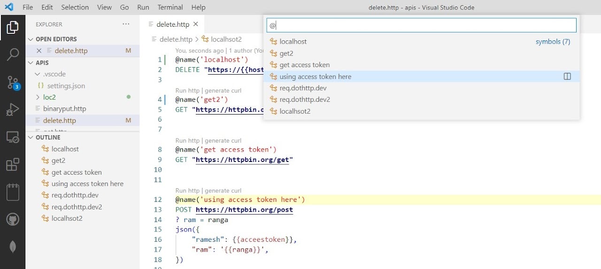Viewport: 601px width, 269px height.
Task: Select 'using access token here' in quick pick
Action: click(x=421, y=77)
